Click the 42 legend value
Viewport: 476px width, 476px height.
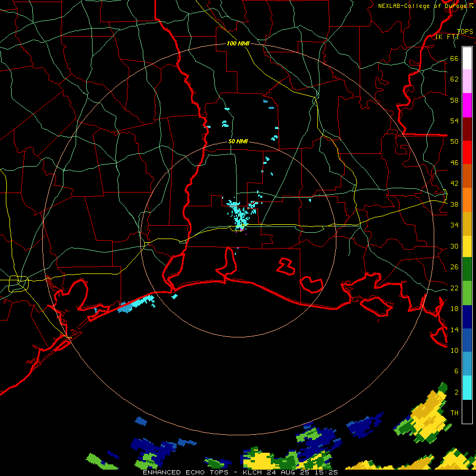(x=454, y=184)
